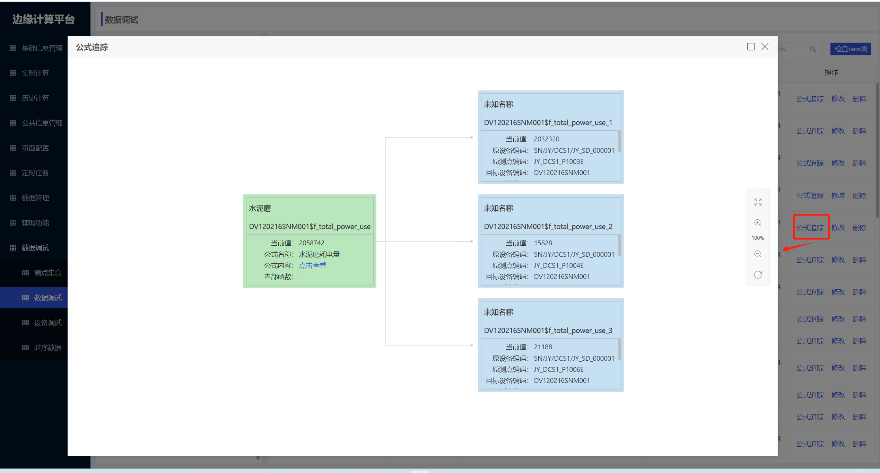Click the 时序数据 table icon
880x473 pixels.
point(25,348)
